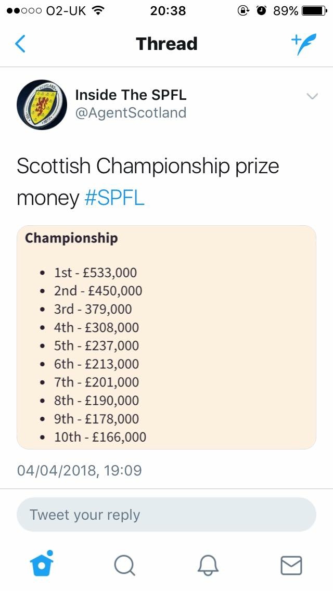Viewport: 333px width, 591px height.
Task: Open the Notifications bell tab
Action: 208,566
